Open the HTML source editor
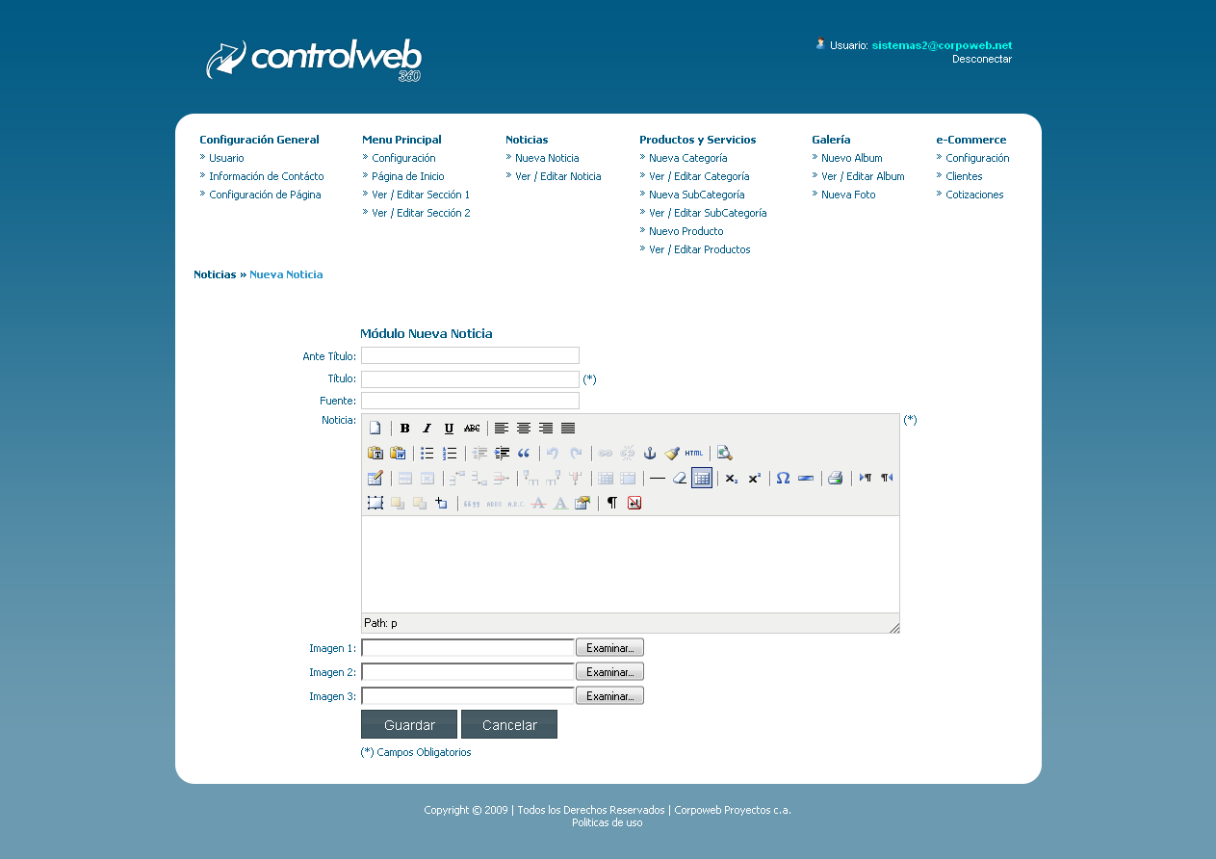1216x859 pixels. pyautogui.click(x=694, y=454)
